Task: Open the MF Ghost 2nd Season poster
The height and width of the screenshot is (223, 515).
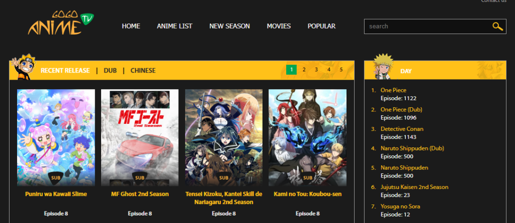Action: tap(140, 137)
